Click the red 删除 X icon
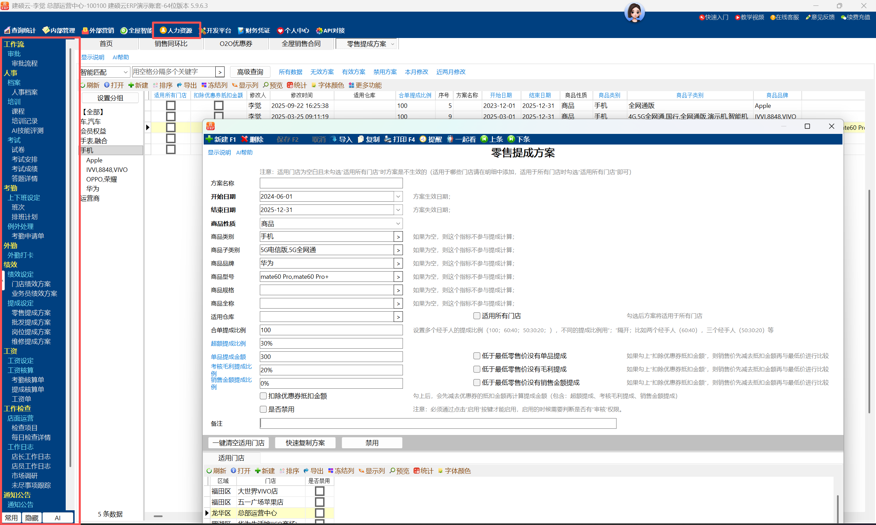 (244, 139)
